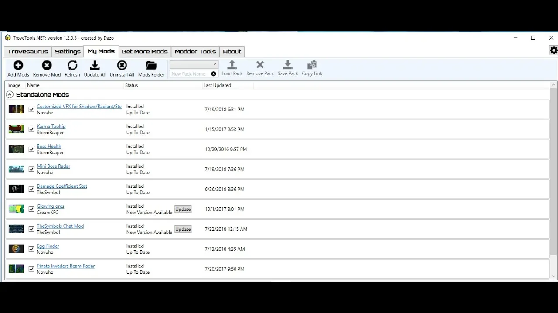Click the Add Mods plus icon
This screenshot has height=313, width=558.
tap(18, 65)
